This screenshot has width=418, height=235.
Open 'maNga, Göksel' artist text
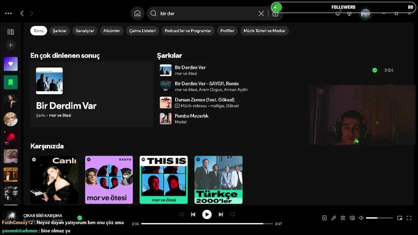pos(224,106)
